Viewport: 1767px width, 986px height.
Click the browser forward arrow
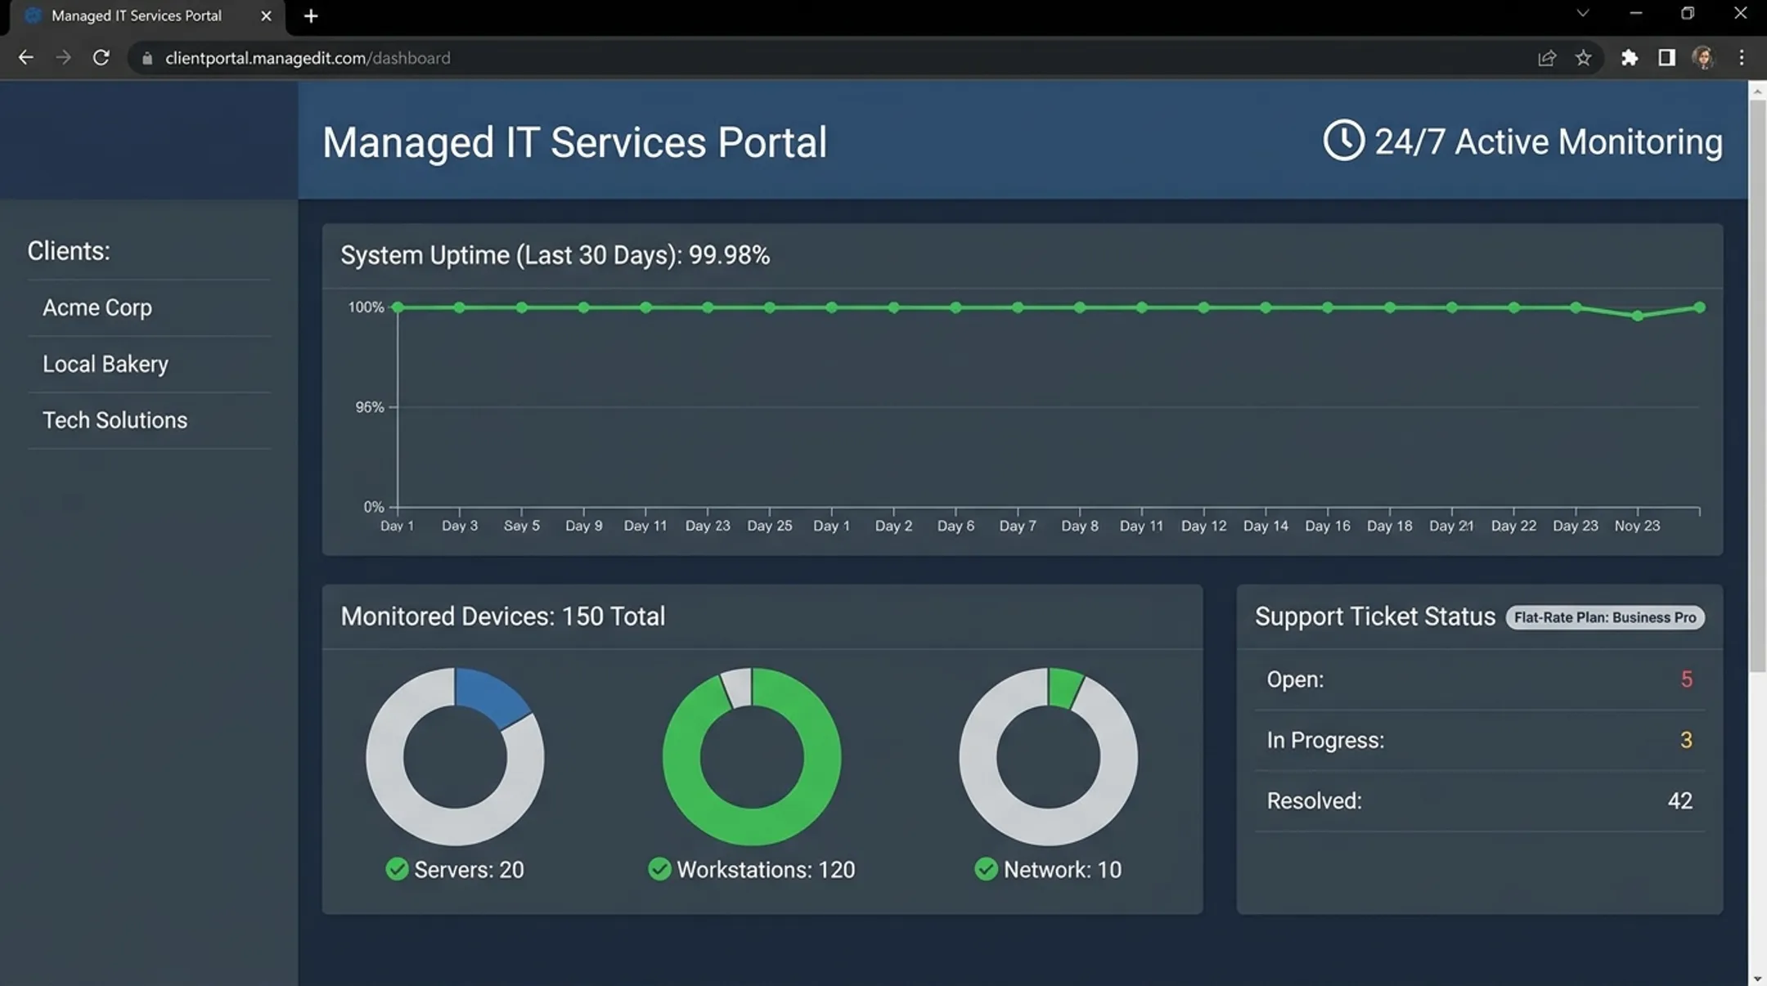click(63, 58)
